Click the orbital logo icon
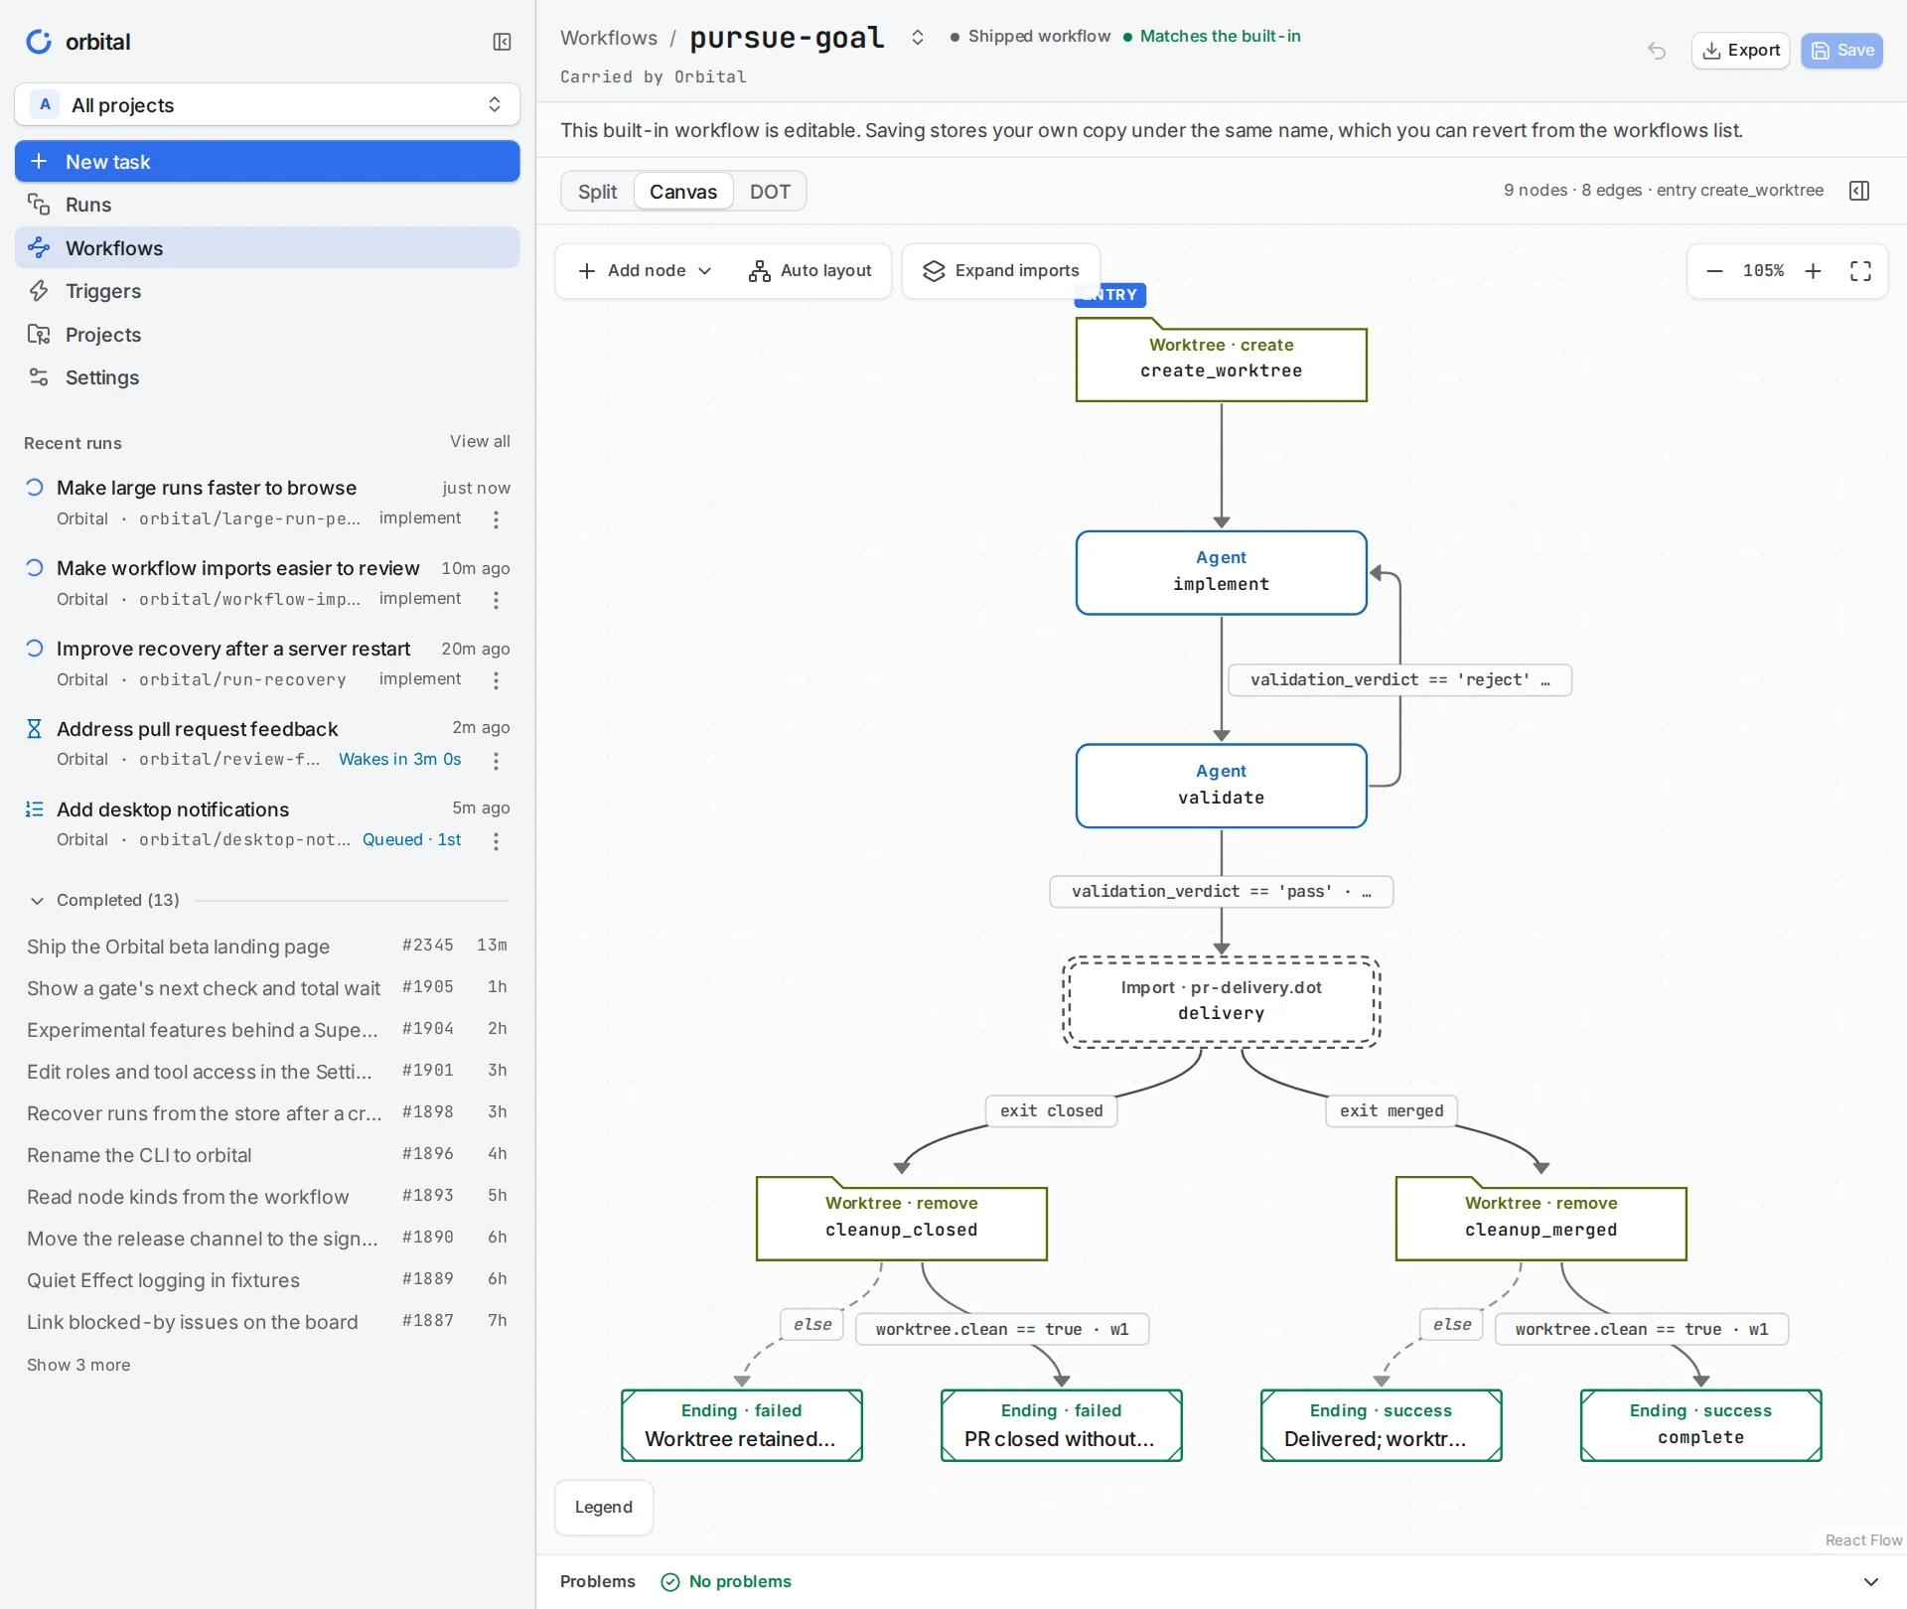Image resolution: width=1907 pixels, height=1609 pixels. pyautogui.click(x=39, y=42)
